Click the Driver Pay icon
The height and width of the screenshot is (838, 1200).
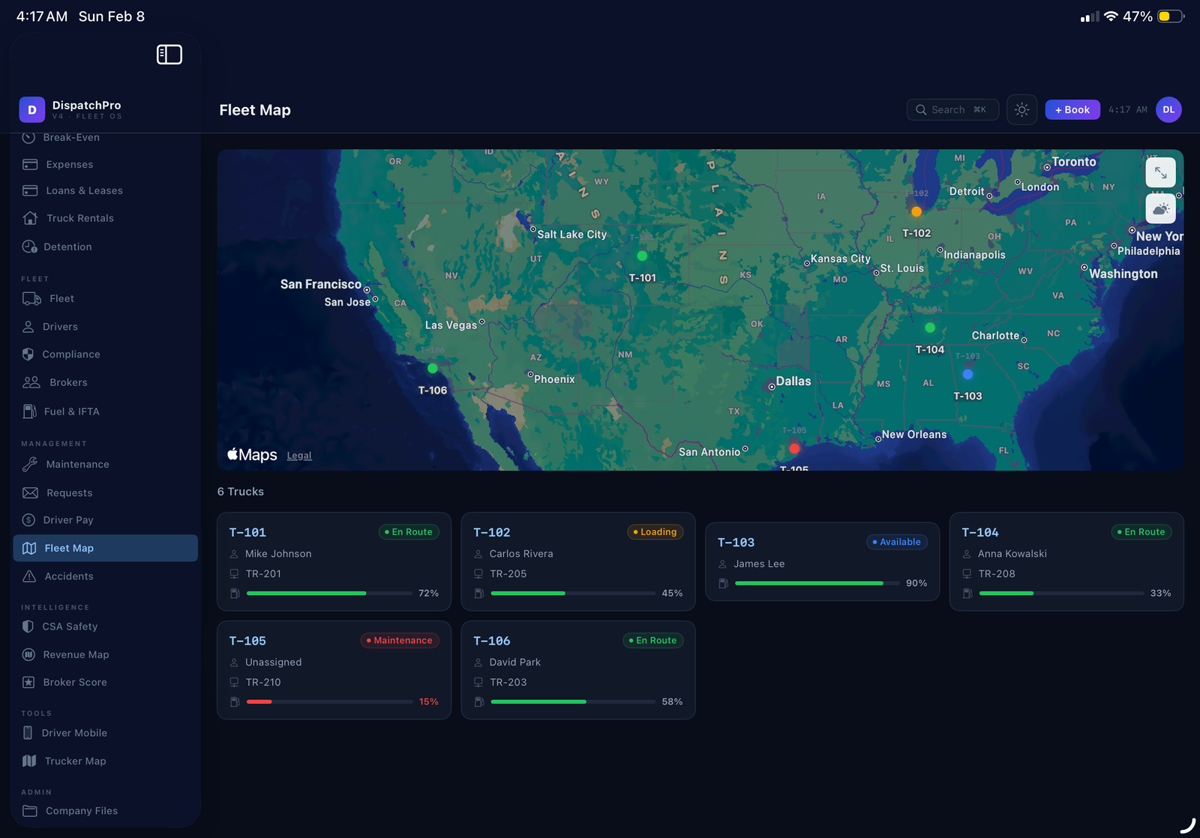pyautogui.click(x=28, y=519)
